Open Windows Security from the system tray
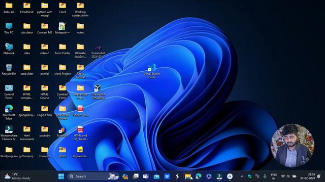325x182 pixels. pyautogui.click(x=249, y=176)
